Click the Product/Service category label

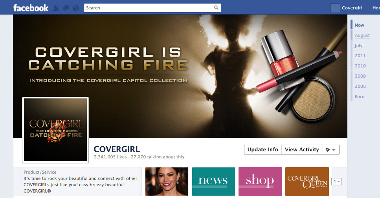click(x=40, y=172)
